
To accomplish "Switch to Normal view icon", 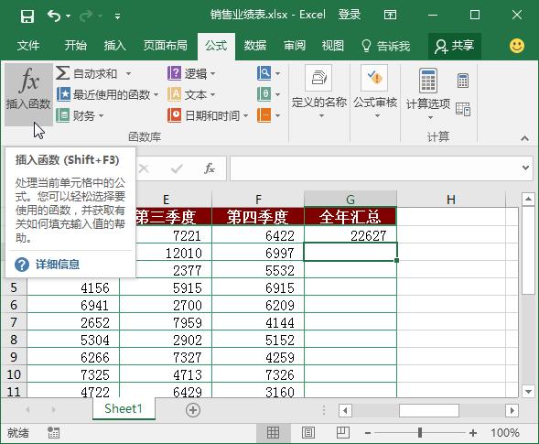I will pyautogui.click(x=273, y=433).
